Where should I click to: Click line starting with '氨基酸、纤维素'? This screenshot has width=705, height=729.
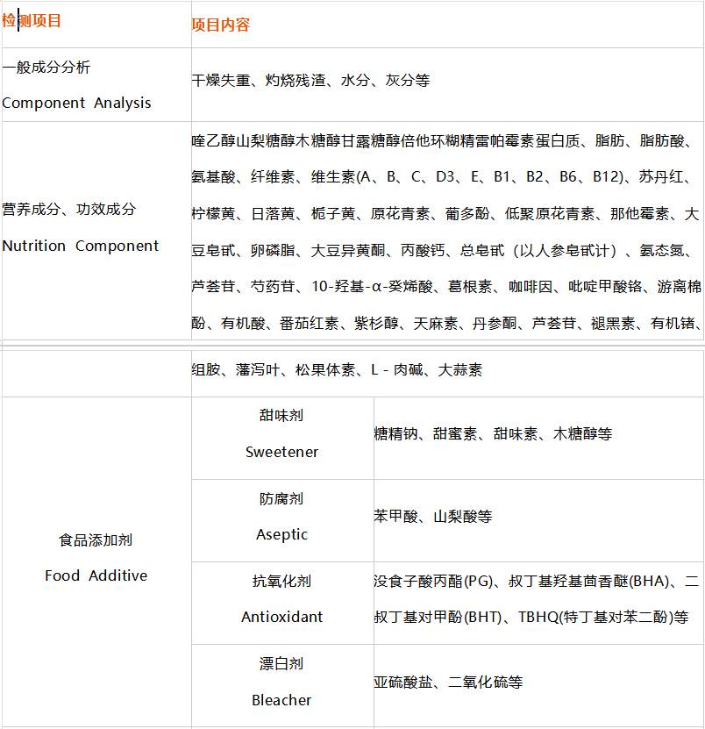point(442,176)
